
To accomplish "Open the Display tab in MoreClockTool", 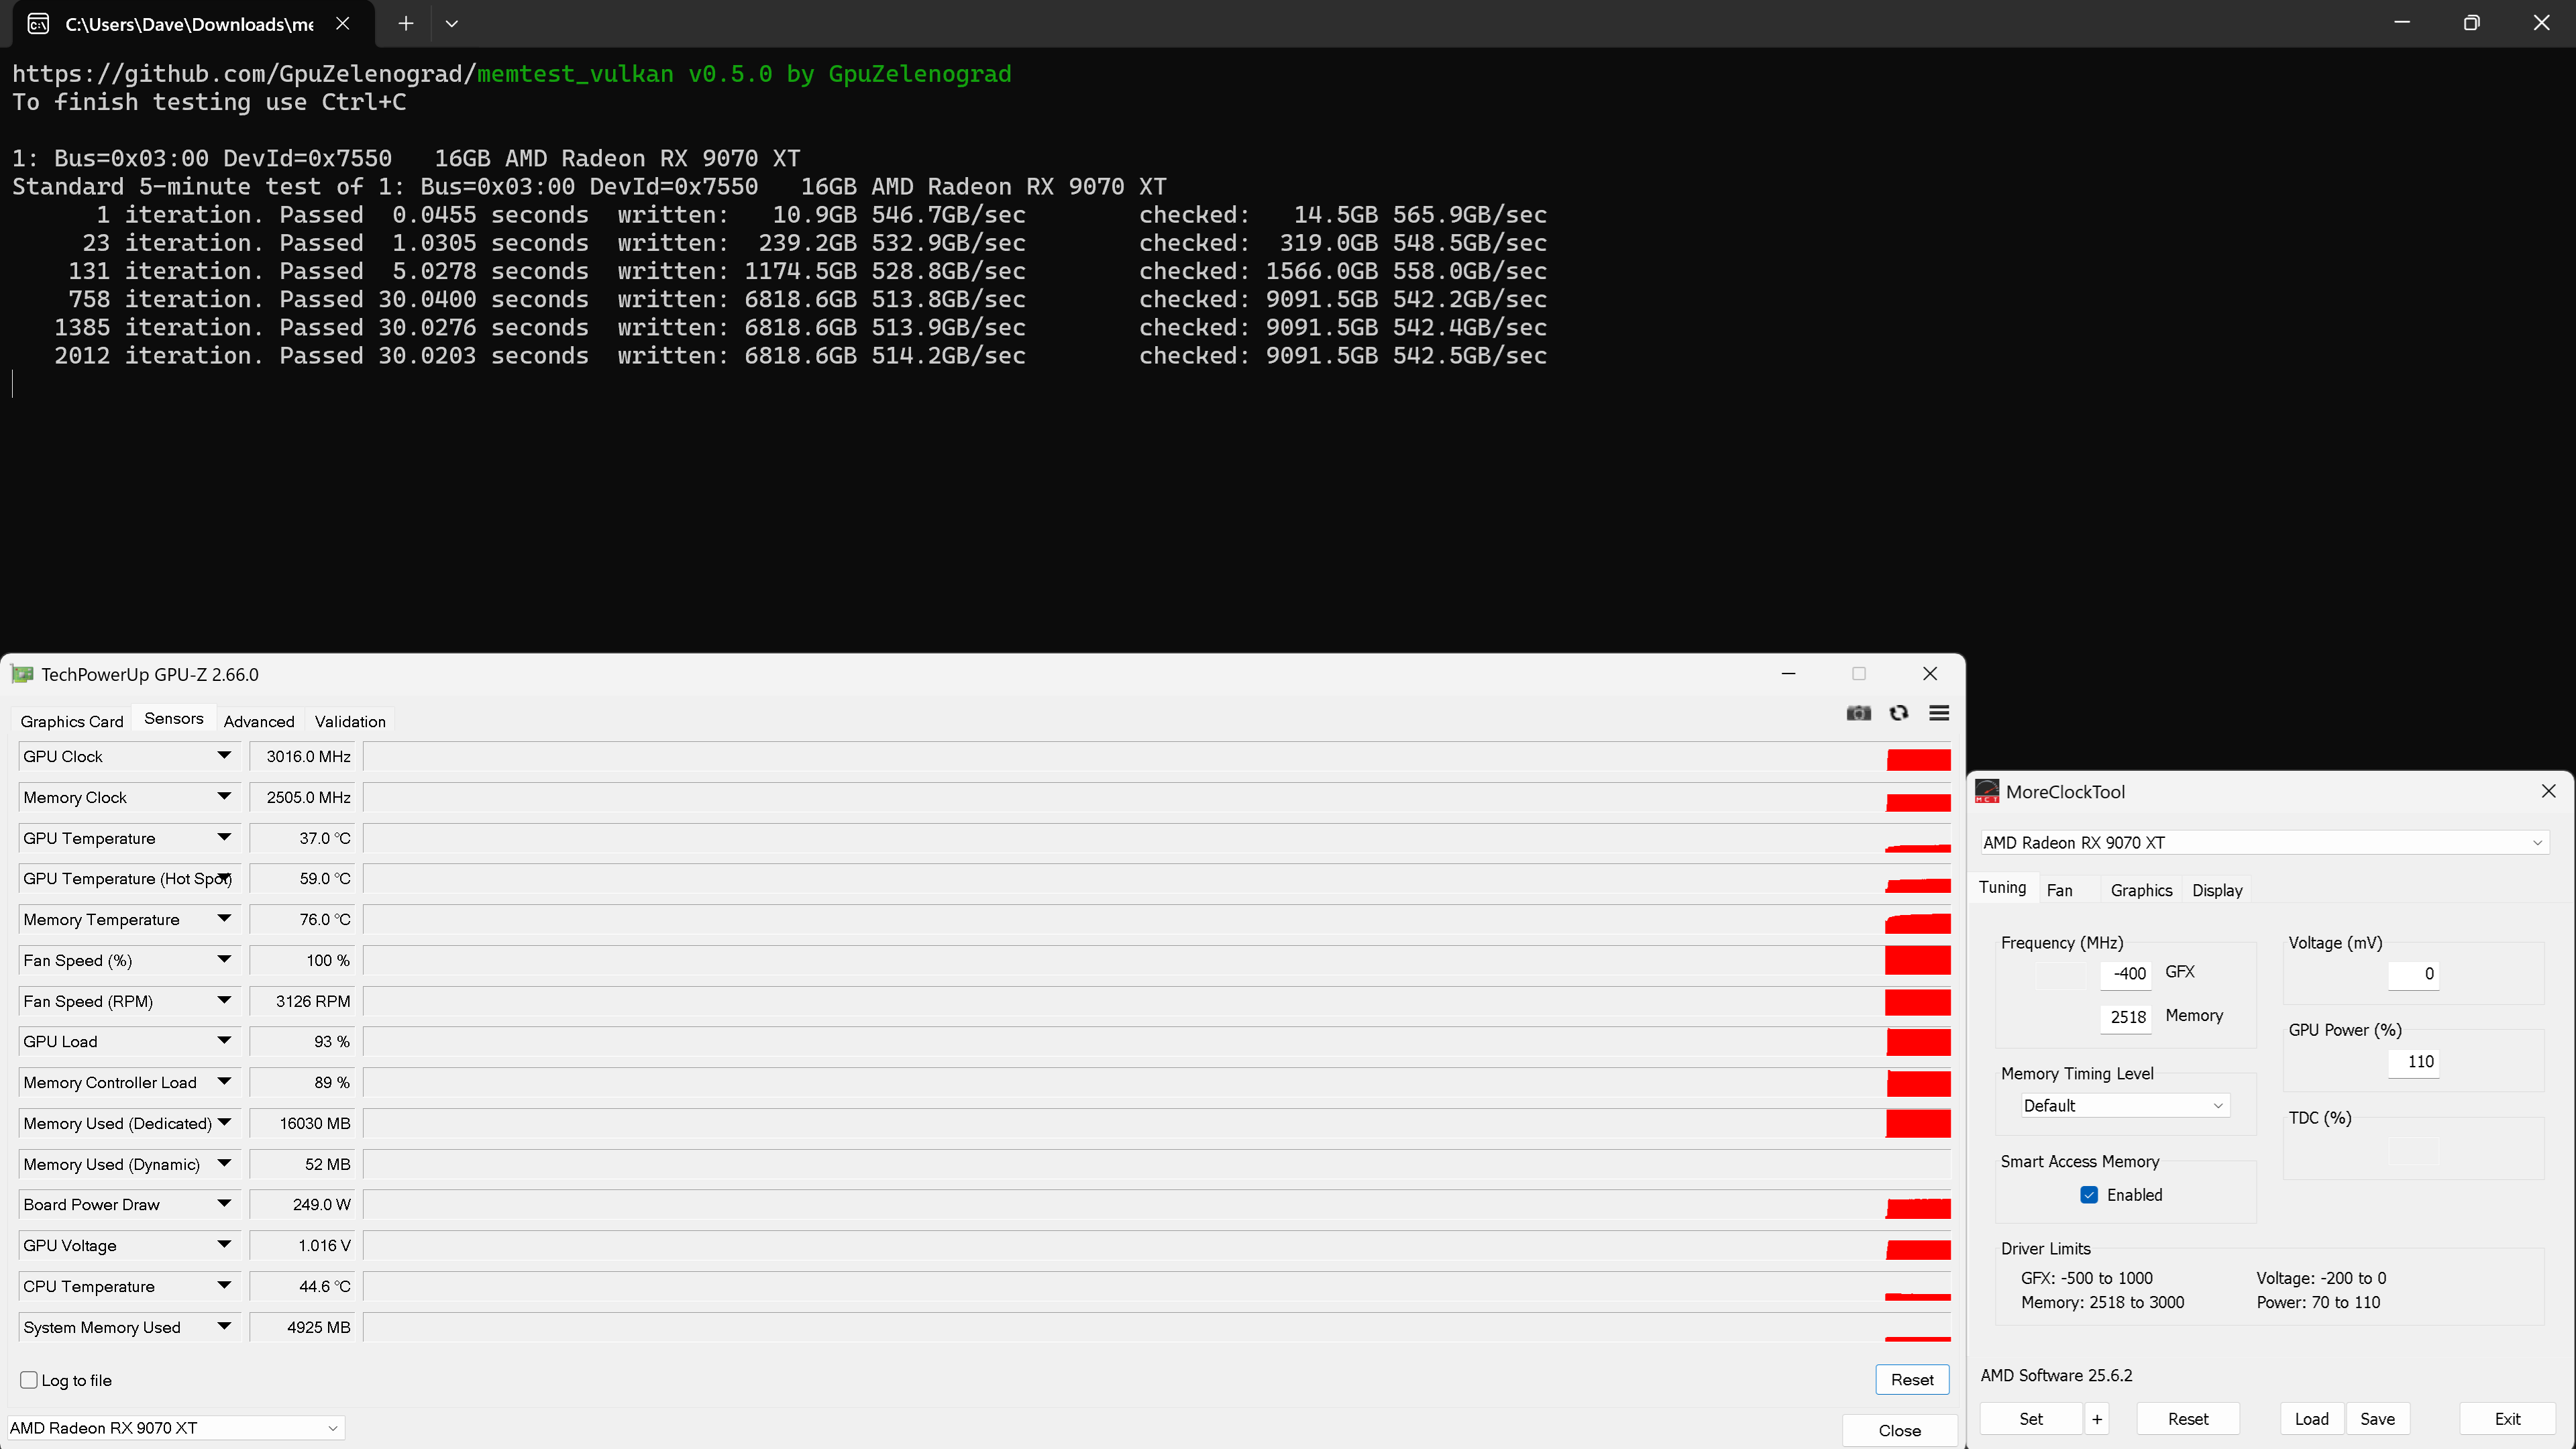I will coord(2217,890).
